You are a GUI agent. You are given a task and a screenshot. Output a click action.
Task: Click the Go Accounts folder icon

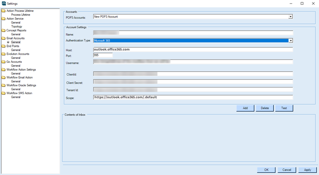4,62
